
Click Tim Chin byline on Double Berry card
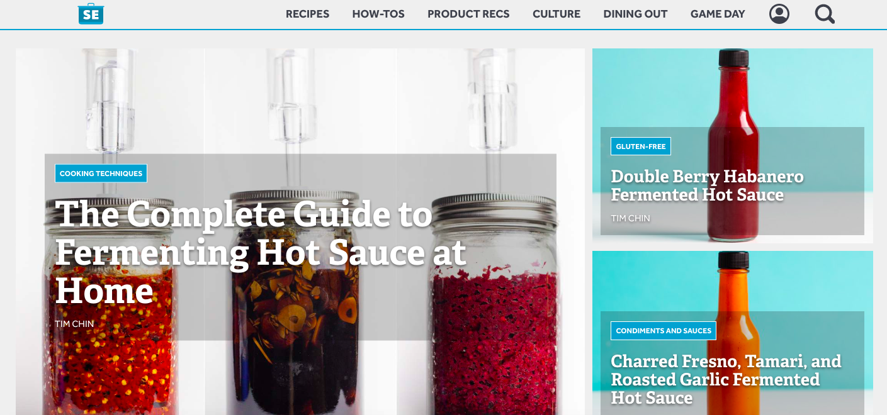pyautogui.click(x=630, y=218)
